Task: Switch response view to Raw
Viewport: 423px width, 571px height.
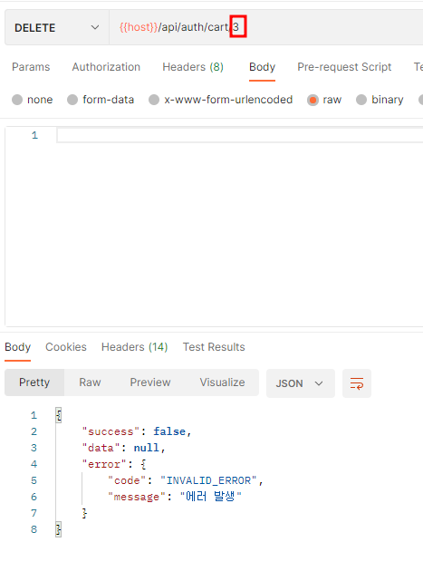Action: point(90,382)
